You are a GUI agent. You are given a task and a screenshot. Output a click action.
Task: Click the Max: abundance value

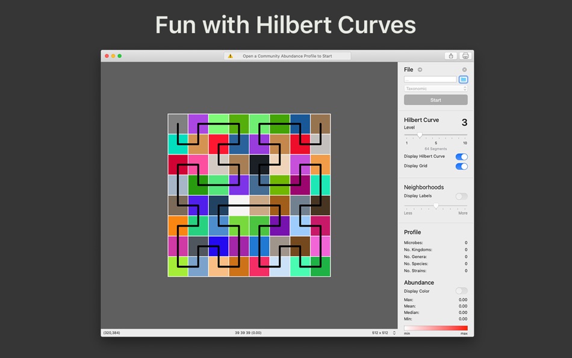462,300
